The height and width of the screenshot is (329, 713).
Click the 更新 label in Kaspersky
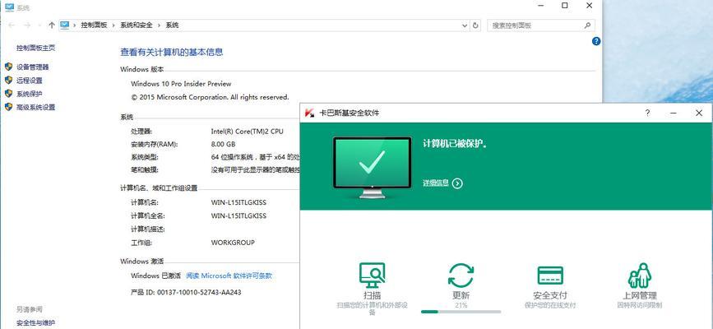pyautogui.click(x=461, y=295)
